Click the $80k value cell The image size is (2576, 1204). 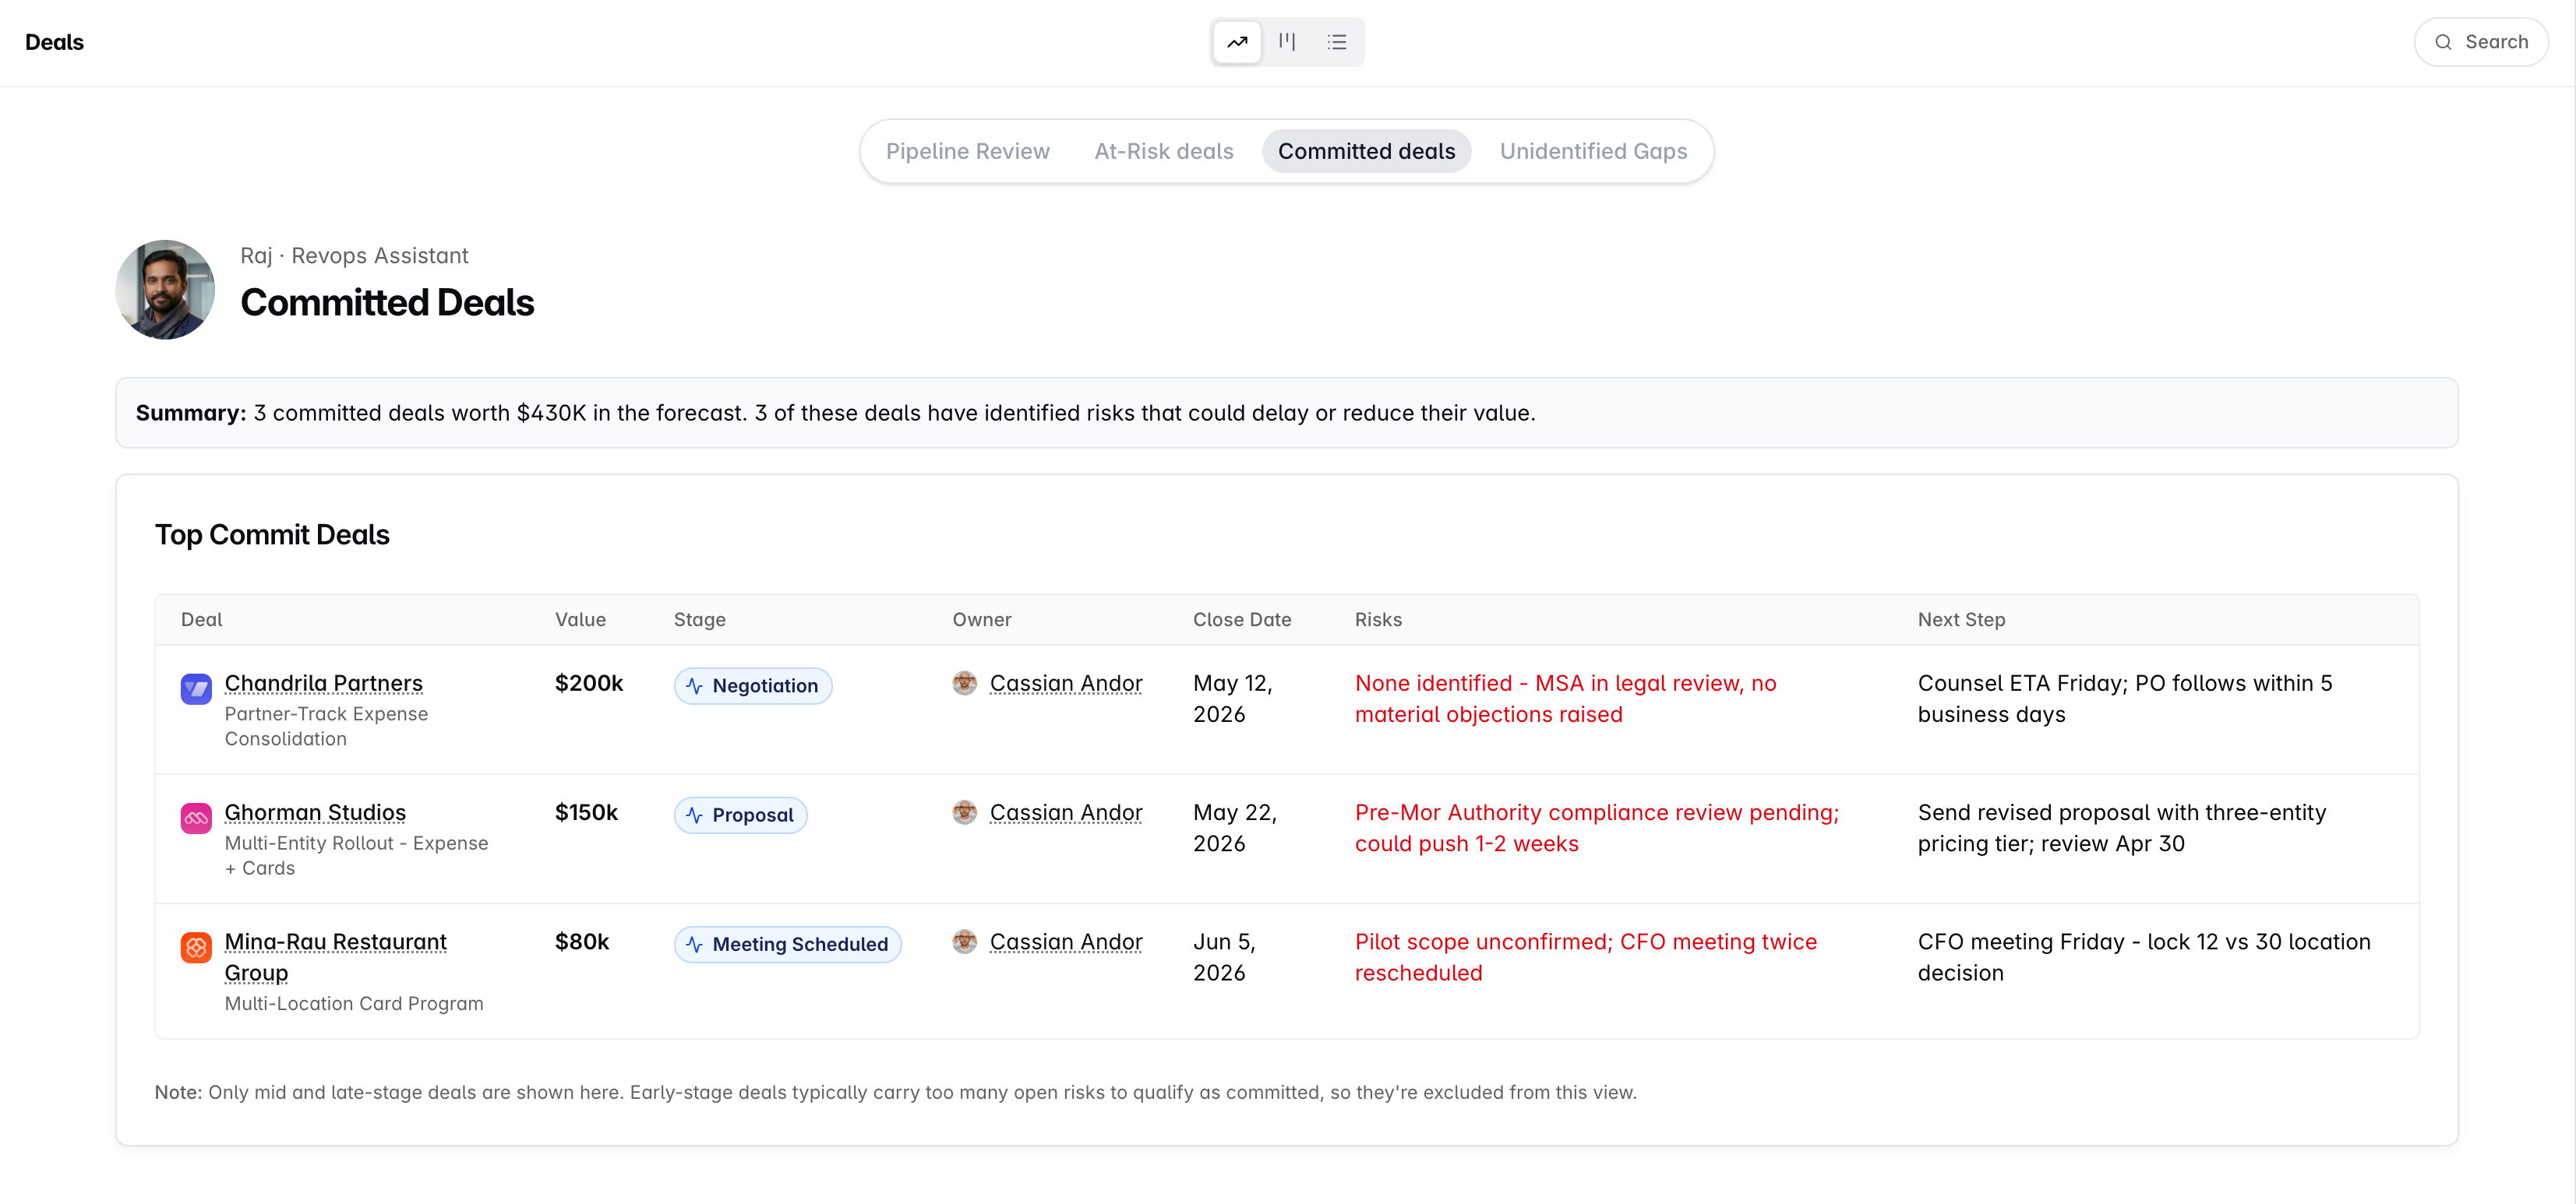coord(582,942)
